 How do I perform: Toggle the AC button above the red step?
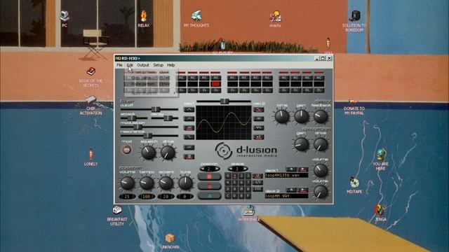tap(215, 78)
